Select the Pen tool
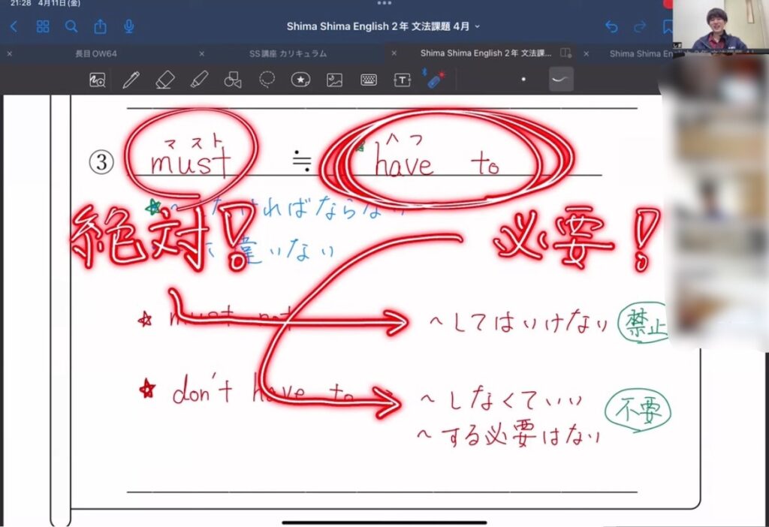The height and width of the screenshot is (527, 769). [x=131, y=80]
